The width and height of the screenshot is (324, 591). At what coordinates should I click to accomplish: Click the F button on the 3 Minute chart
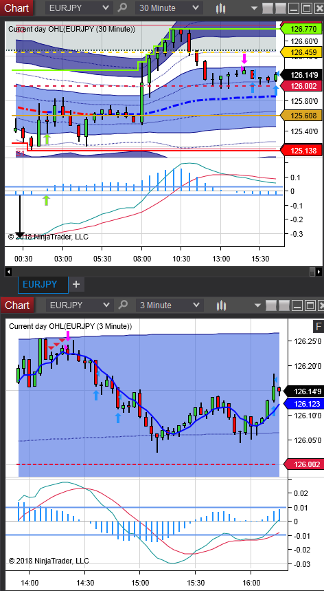pyautogui.click(x=319, y=326)
